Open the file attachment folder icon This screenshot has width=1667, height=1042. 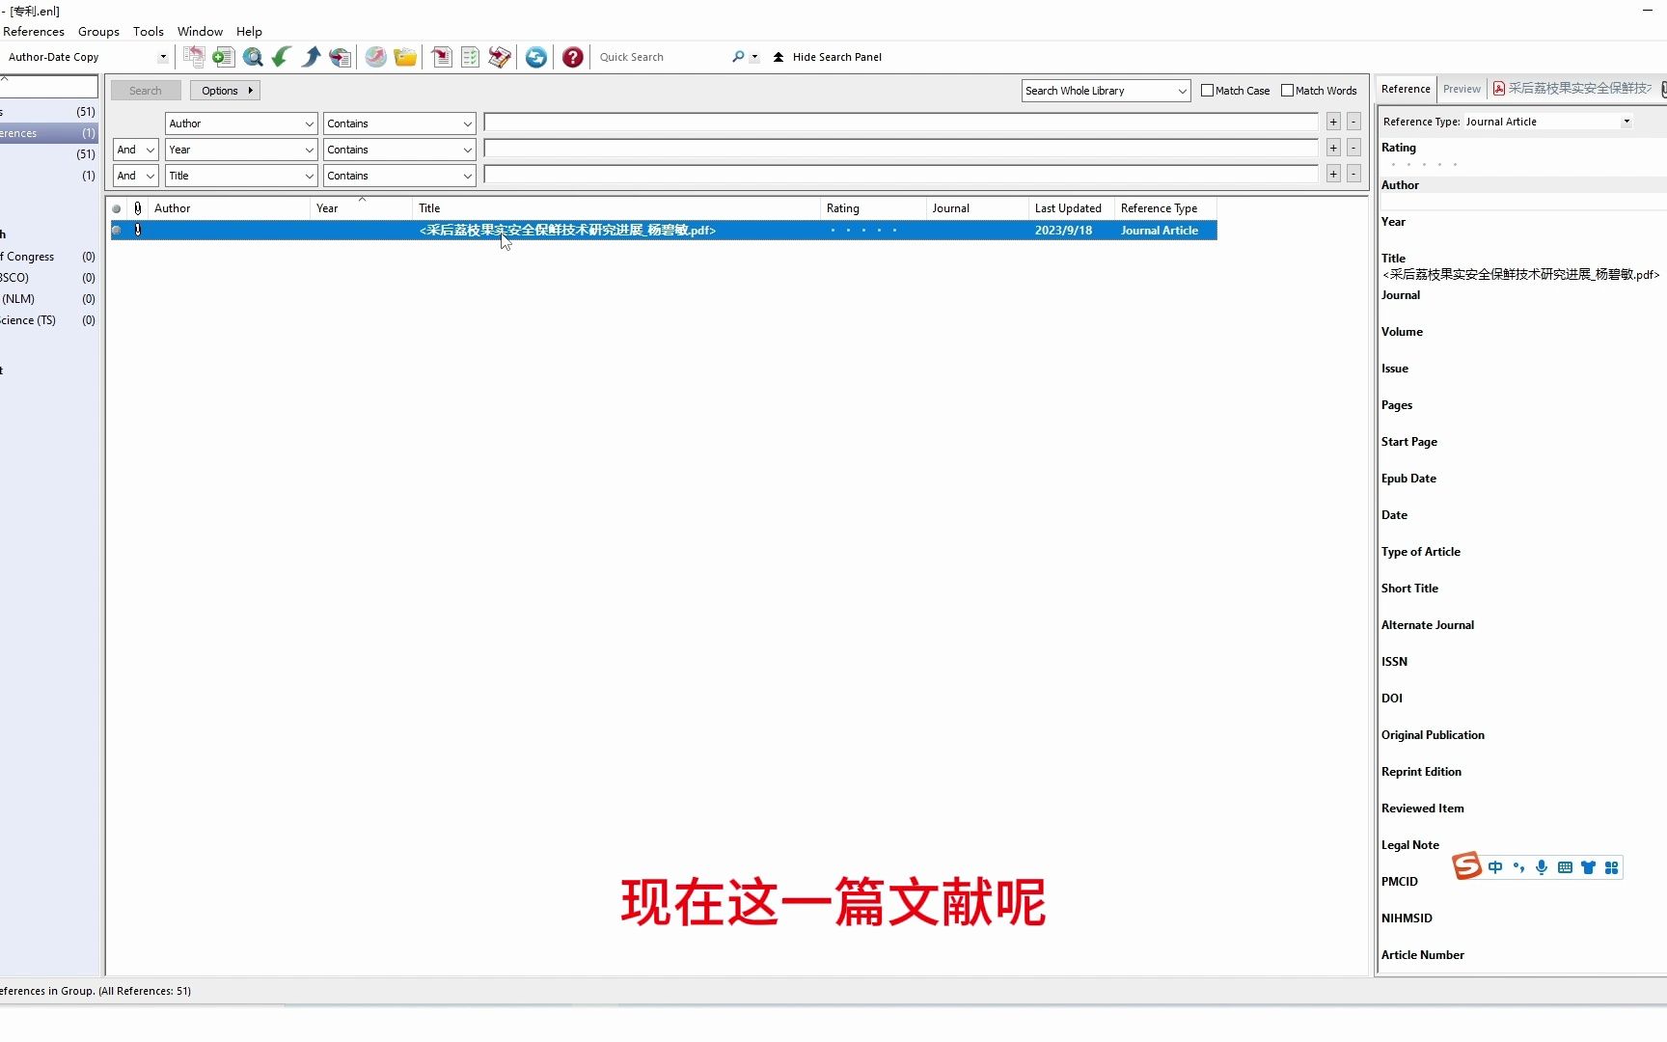click(x=404, y=57)
